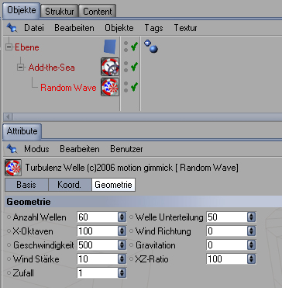This screenshot has height=288, width=282.
Task: Open the Tags menu
Action: tap(153, 28)
